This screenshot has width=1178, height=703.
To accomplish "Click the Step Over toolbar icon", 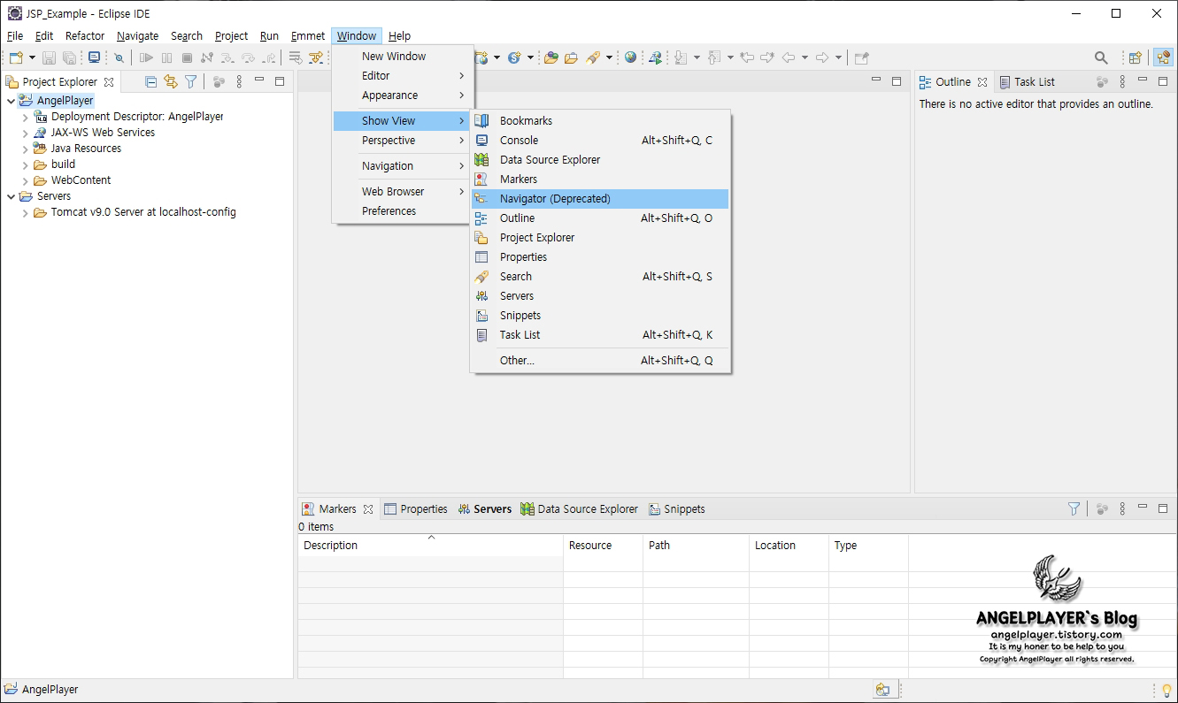I will click(x=248, y=57).
